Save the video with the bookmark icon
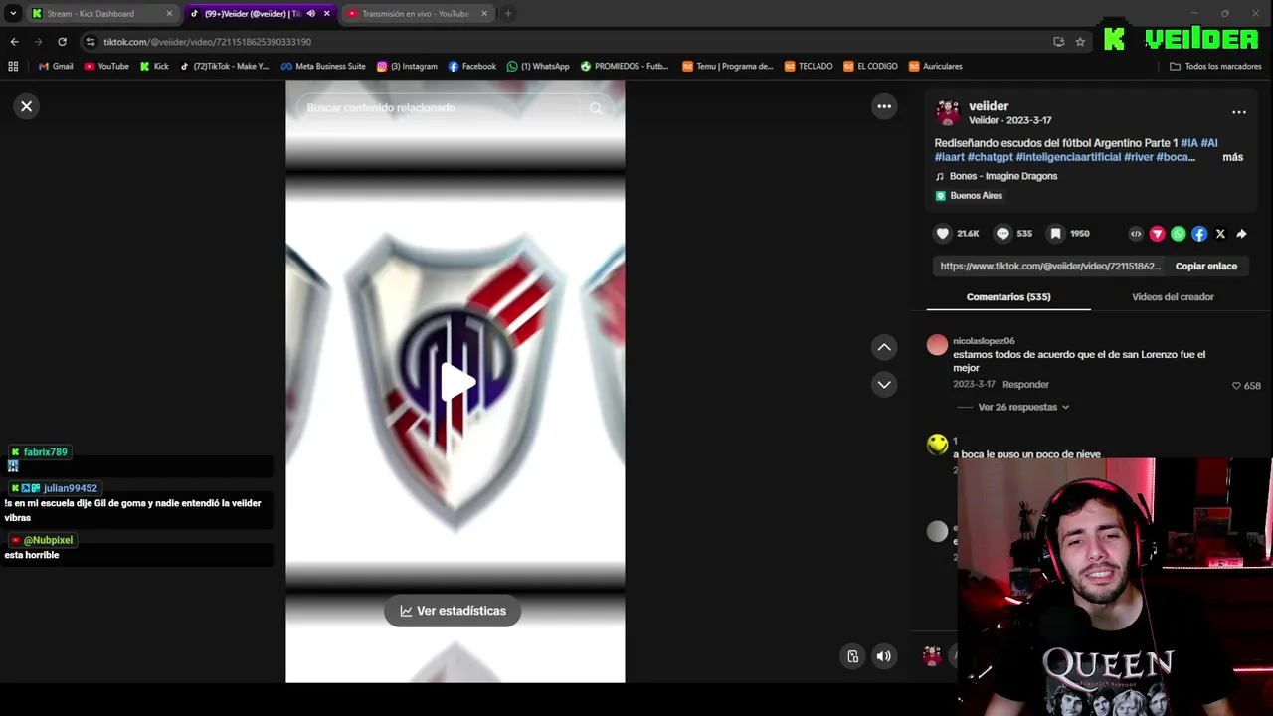Viewport: 1273px width, 716px height. (x=1056, y=234)
